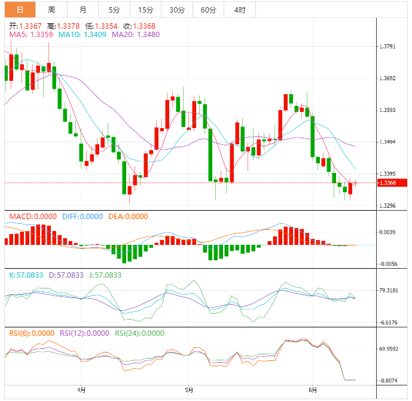Screen dimensions: 412x401
Task: Switch to the 周 (weekly) tab
Action: pyautogui.click(x=51, y=10)
